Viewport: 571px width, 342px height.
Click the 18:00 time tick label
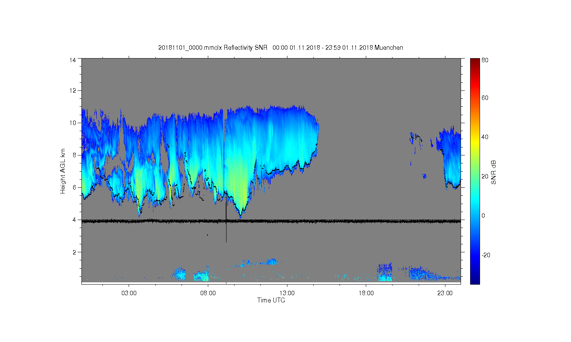pyautogui.click(x=366, y=293)
